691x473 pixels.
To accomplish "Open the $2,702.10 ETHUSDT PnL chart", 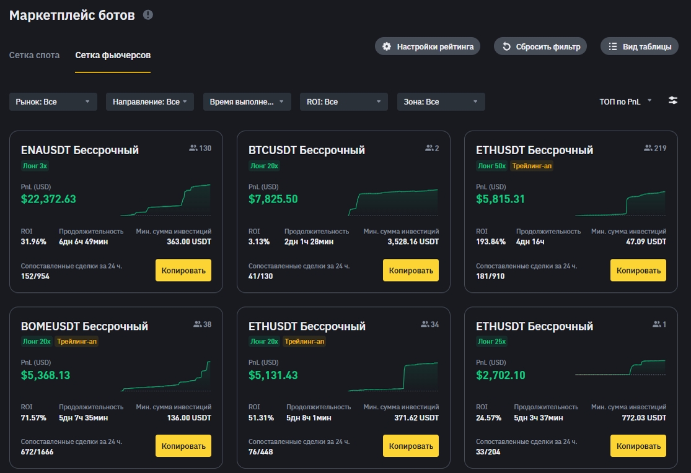I will pyautogui.click(x=620, y=368).
